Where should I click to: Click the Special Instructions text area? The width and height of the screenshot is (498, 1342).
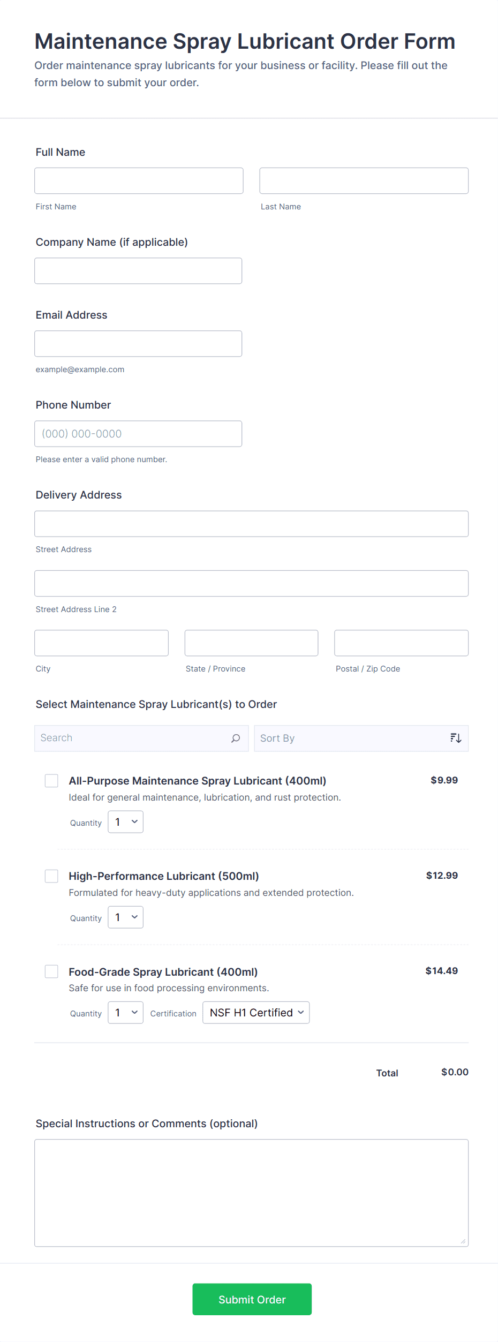(x=251, y=1193)
